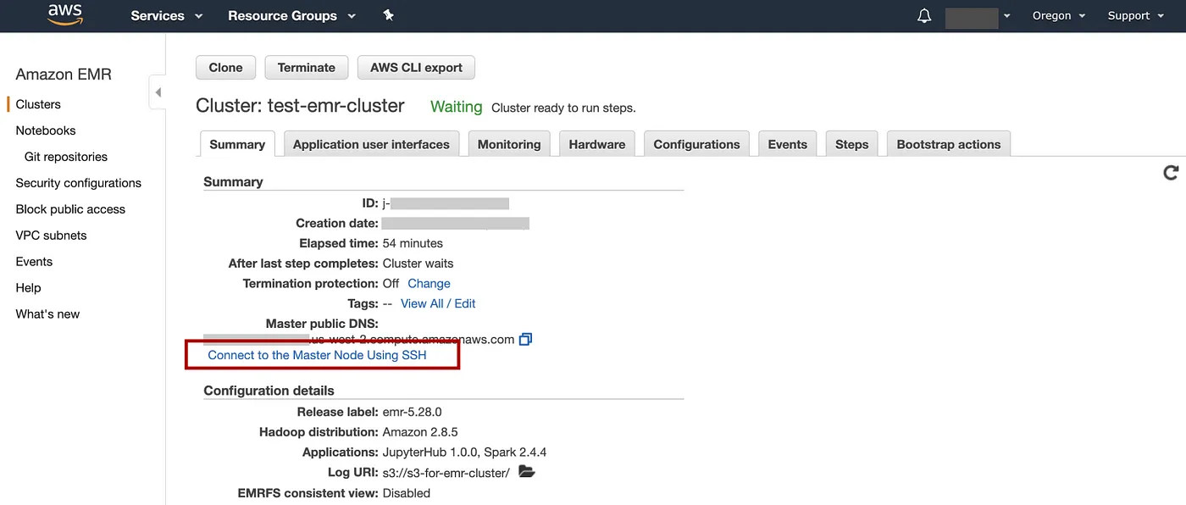Refresh the cluster details
Viewport: 1186px width, 505px height.
click(x=1171, y=173)
